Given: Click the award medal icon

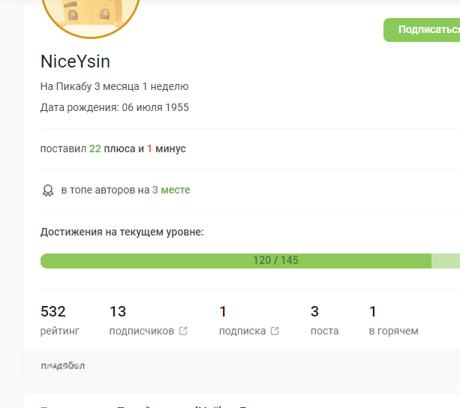Looking at the screenshot, I should (x=48, y=190).
